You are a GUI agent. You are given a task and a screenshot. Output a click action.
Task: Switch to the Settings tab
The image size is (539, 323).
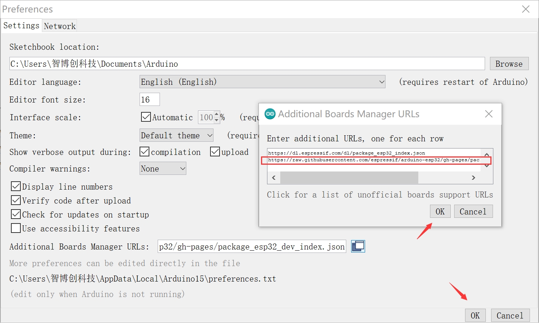click(21, 26)
